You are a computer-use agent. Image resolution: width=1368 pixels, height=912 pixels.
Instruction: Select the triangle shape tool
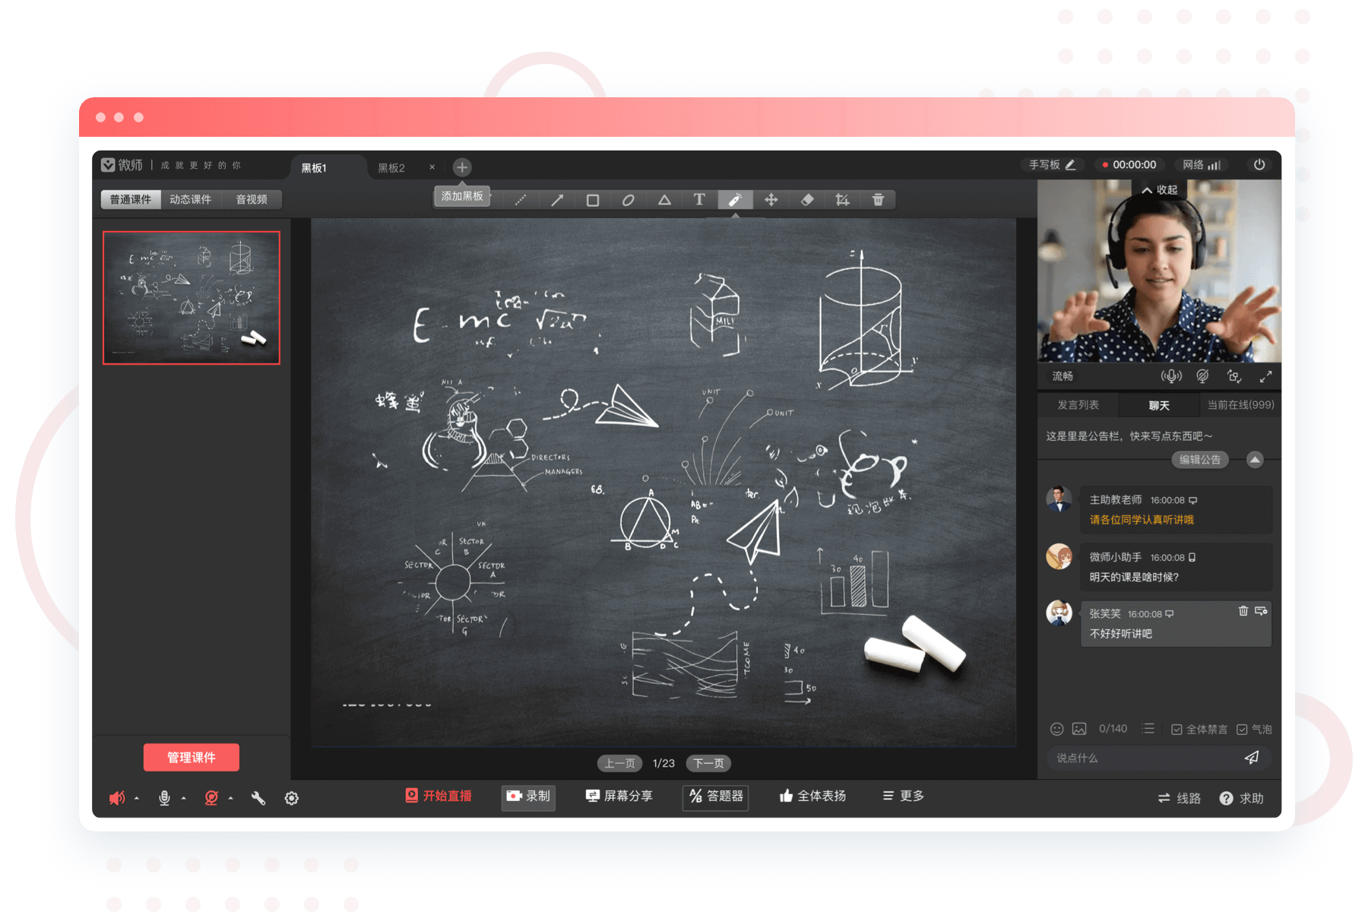pos(664,200)
